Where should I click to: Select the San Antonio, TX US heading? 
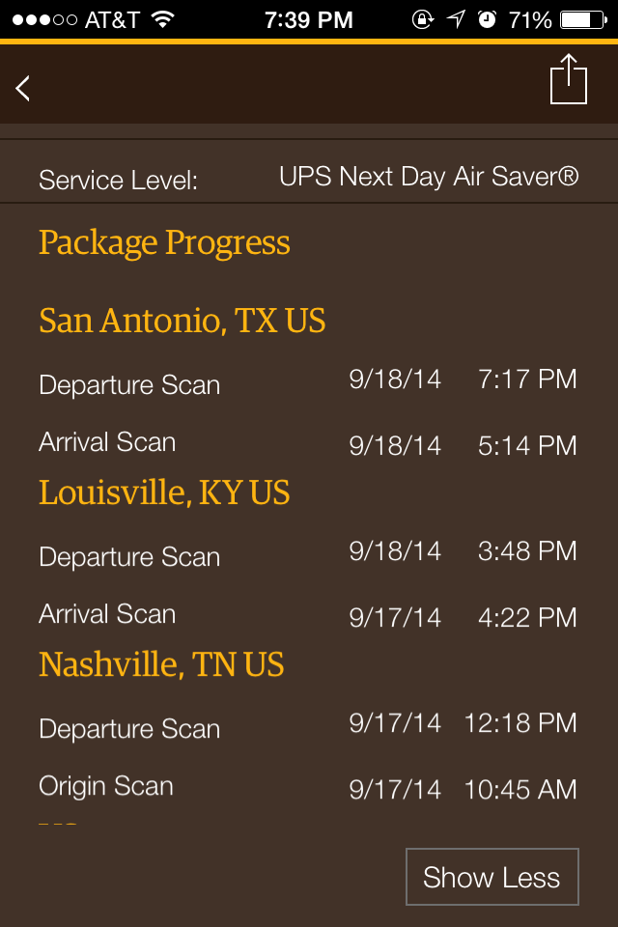coord(182,320)
